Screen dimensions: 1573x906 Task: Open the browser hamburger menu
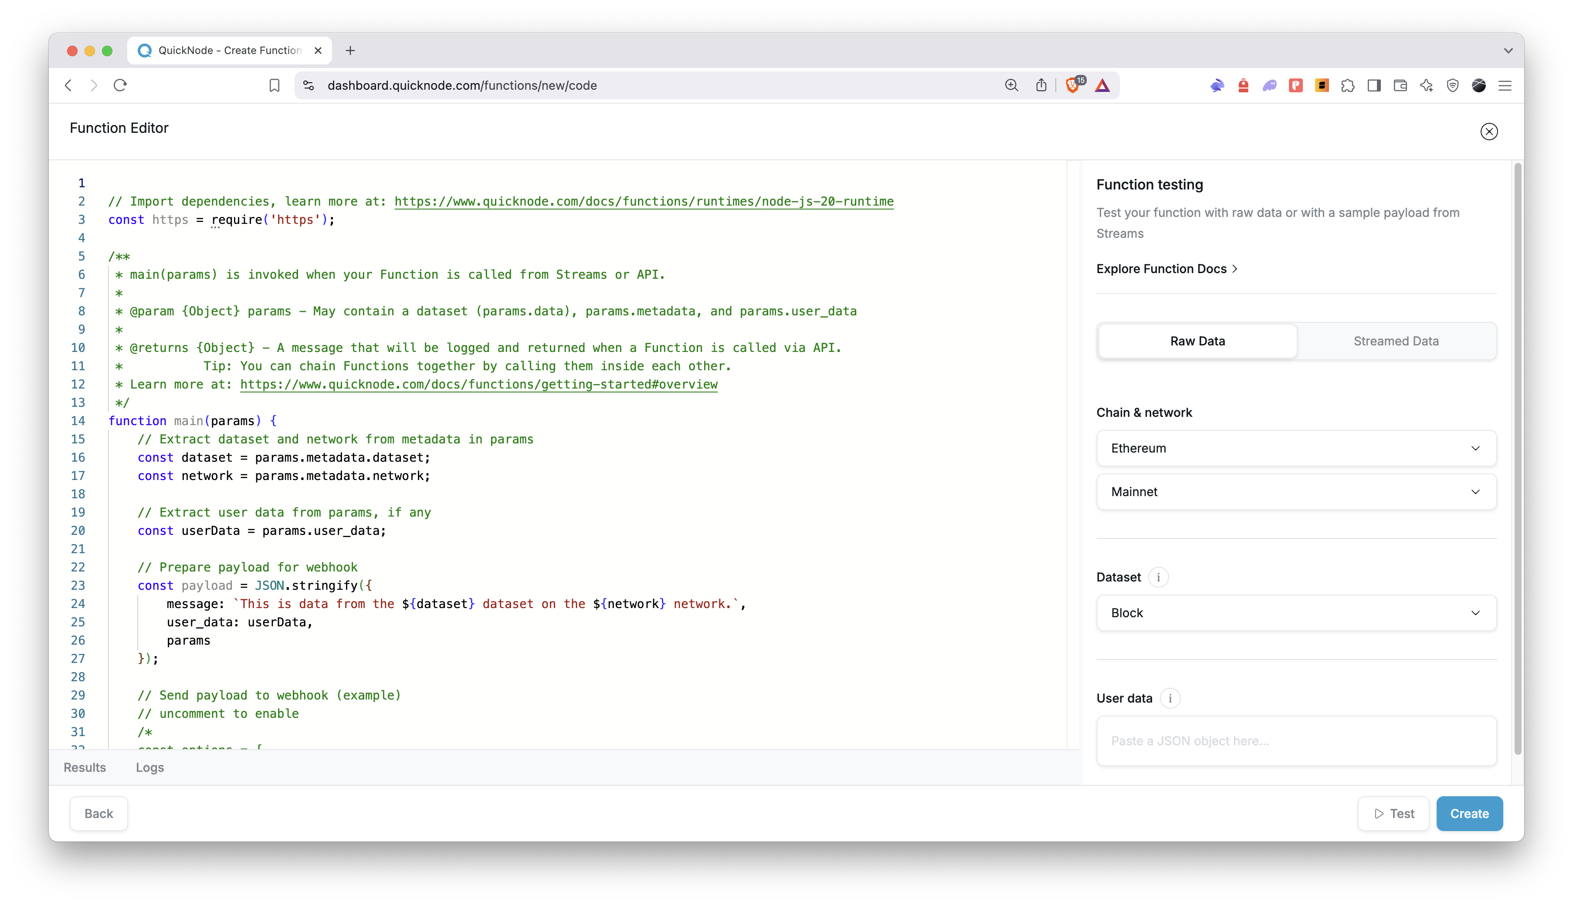[1505, 85]
